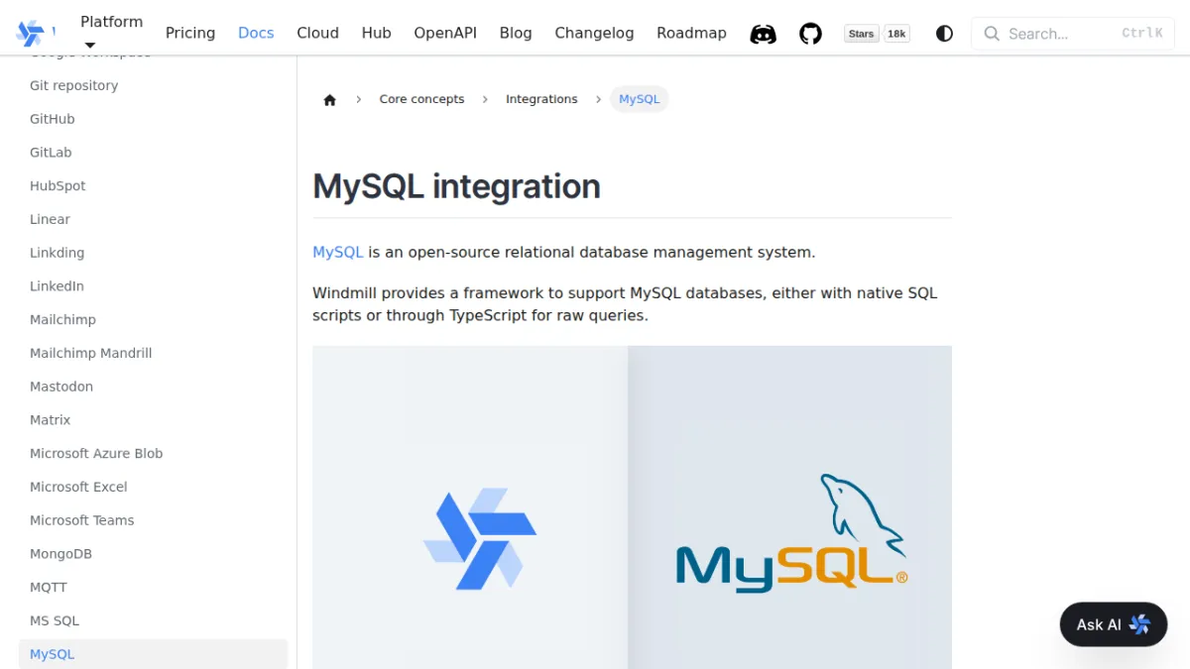Click the home icon in breadcrumbs
The image size is (1190, 669).
tap(330, 99)
